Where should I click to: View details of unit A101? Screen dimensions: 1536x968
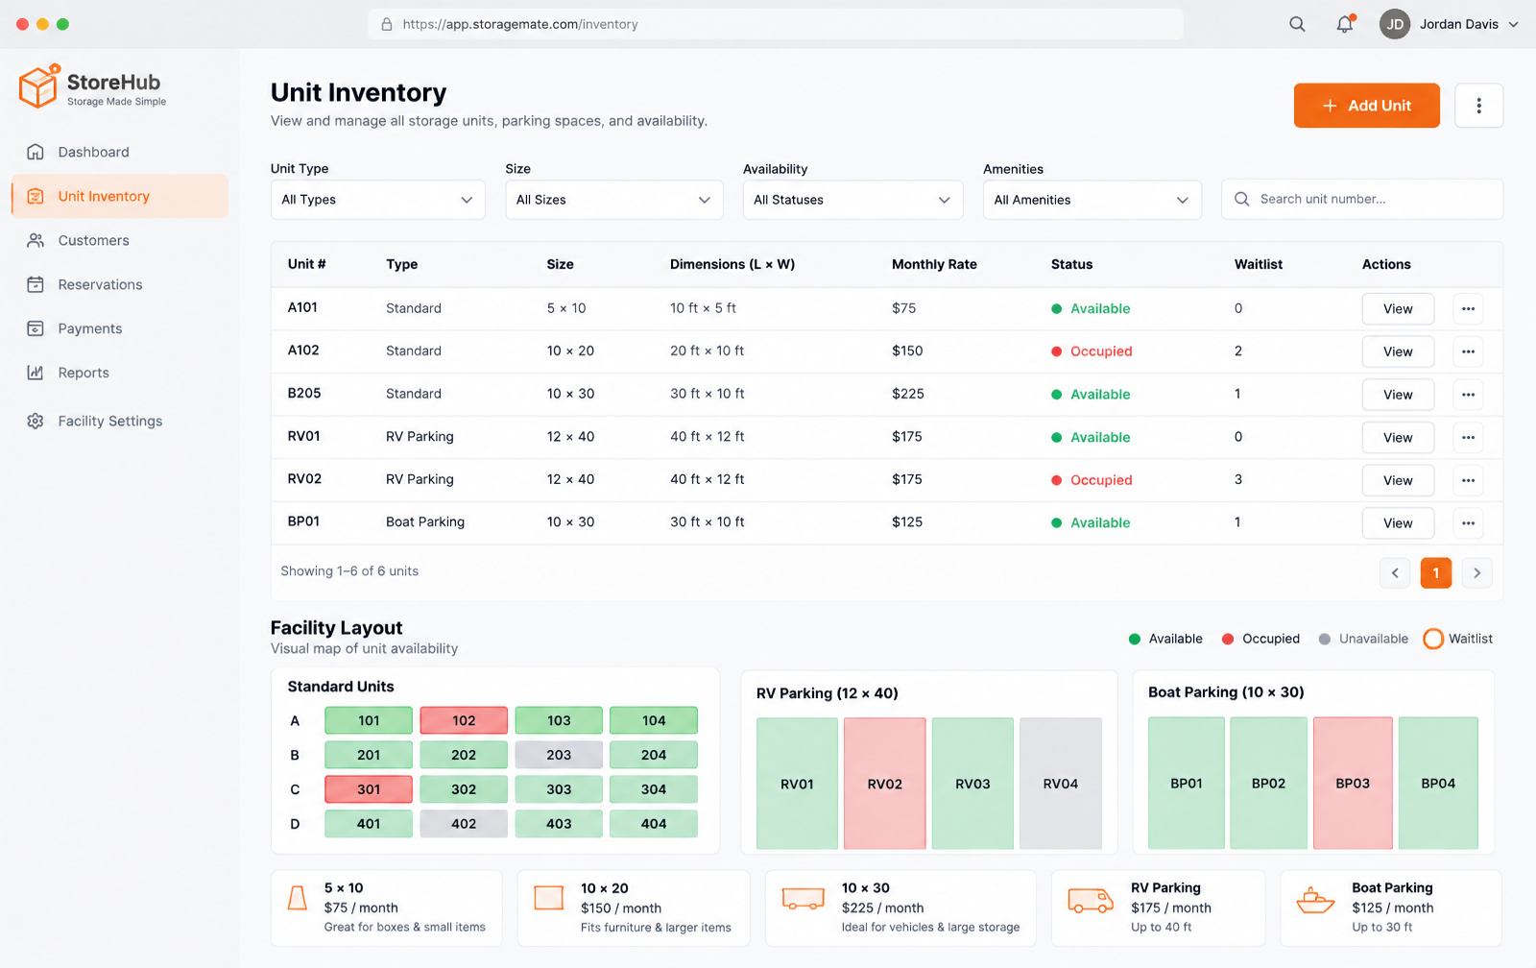point(1398,308)
